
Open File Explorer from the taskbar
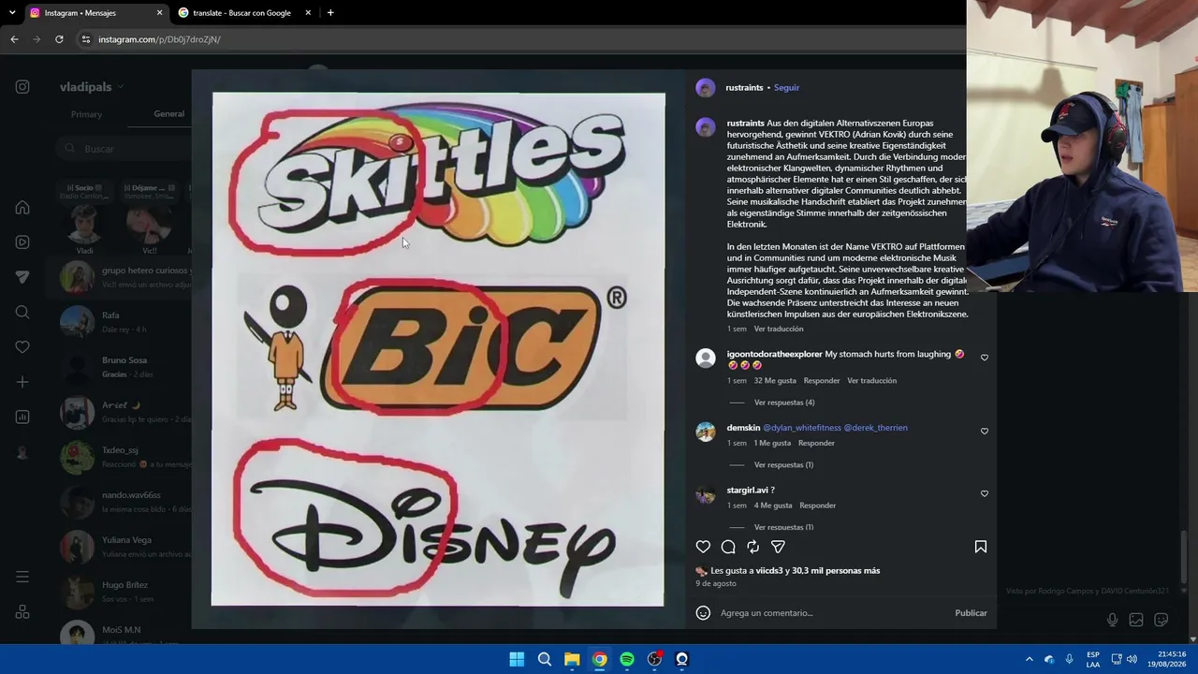(x=572, y=659)
